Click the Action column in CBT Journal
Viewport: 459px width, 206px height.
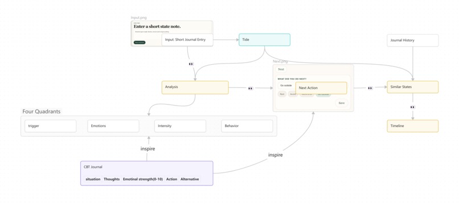pos(171,179)
